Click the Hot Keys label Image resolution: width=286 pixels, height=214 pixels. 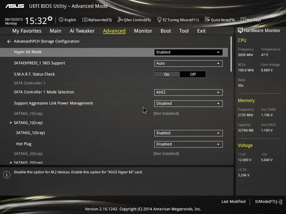pos(254,20)
